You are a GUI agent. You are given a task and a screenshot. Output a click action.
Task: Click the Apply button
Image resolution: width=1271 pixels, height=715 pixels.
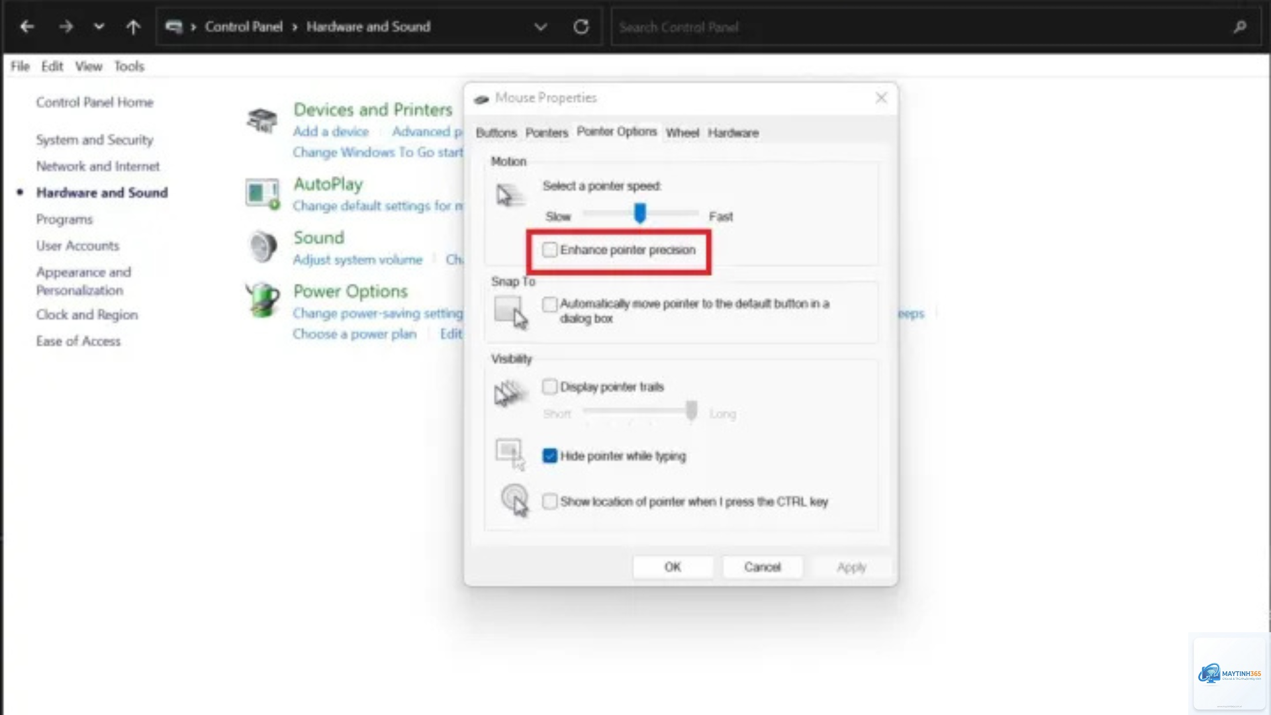point(851,567)
